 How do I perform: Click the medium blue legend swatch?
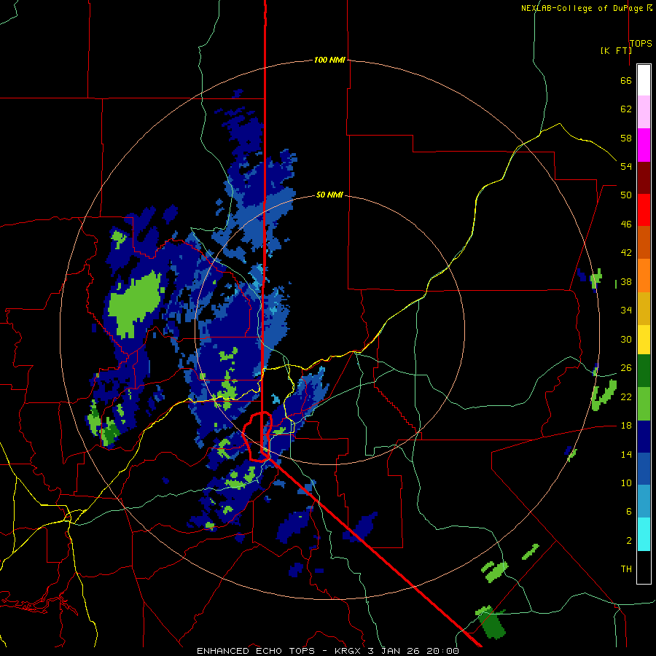point(644,469)
